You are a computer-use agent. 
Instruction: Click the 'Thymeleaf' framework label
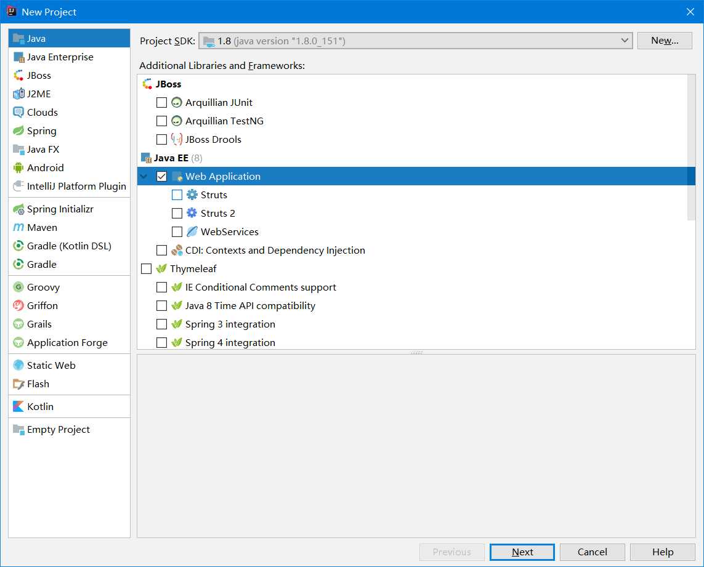click(x=193, y=269)
